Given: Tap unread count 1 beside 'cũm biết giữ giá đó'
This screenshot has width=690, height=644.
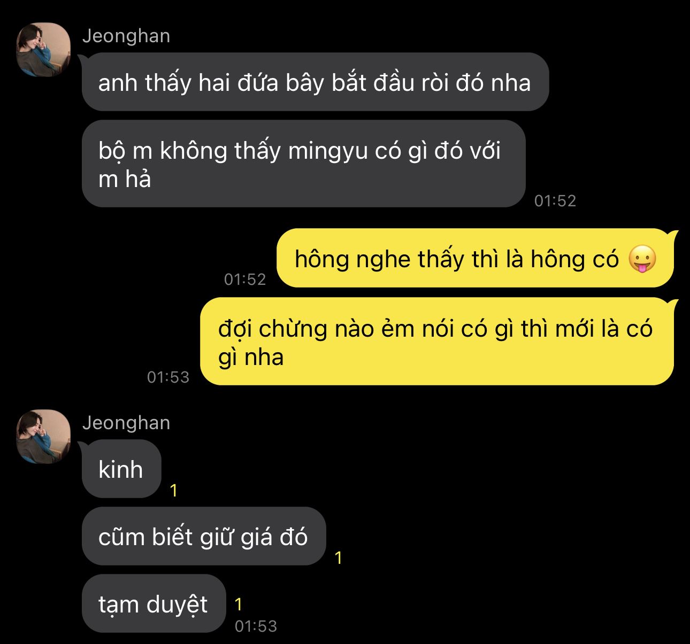Looking at the screenshot, I should pos(338,557).
